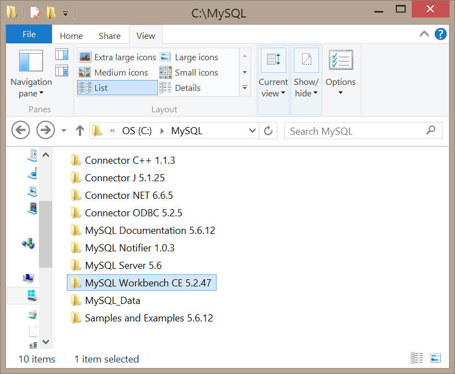Select the View ribbon tab
This screenshot has width=455, height=374.
click(146, 36)
